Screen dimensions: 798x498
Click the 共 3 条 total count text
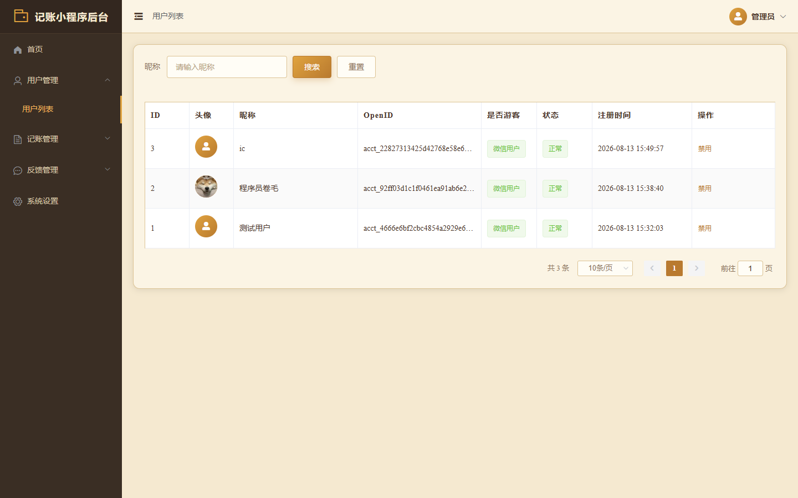click(558, 268)
